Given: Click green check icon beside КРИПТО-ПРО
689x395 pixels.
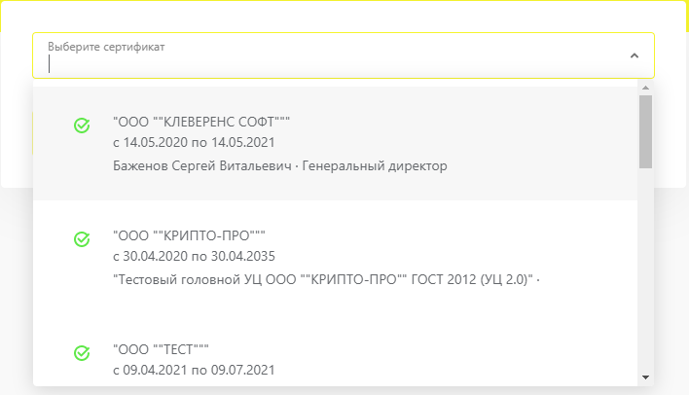Looking at the screenshot, I should (82, 239).
